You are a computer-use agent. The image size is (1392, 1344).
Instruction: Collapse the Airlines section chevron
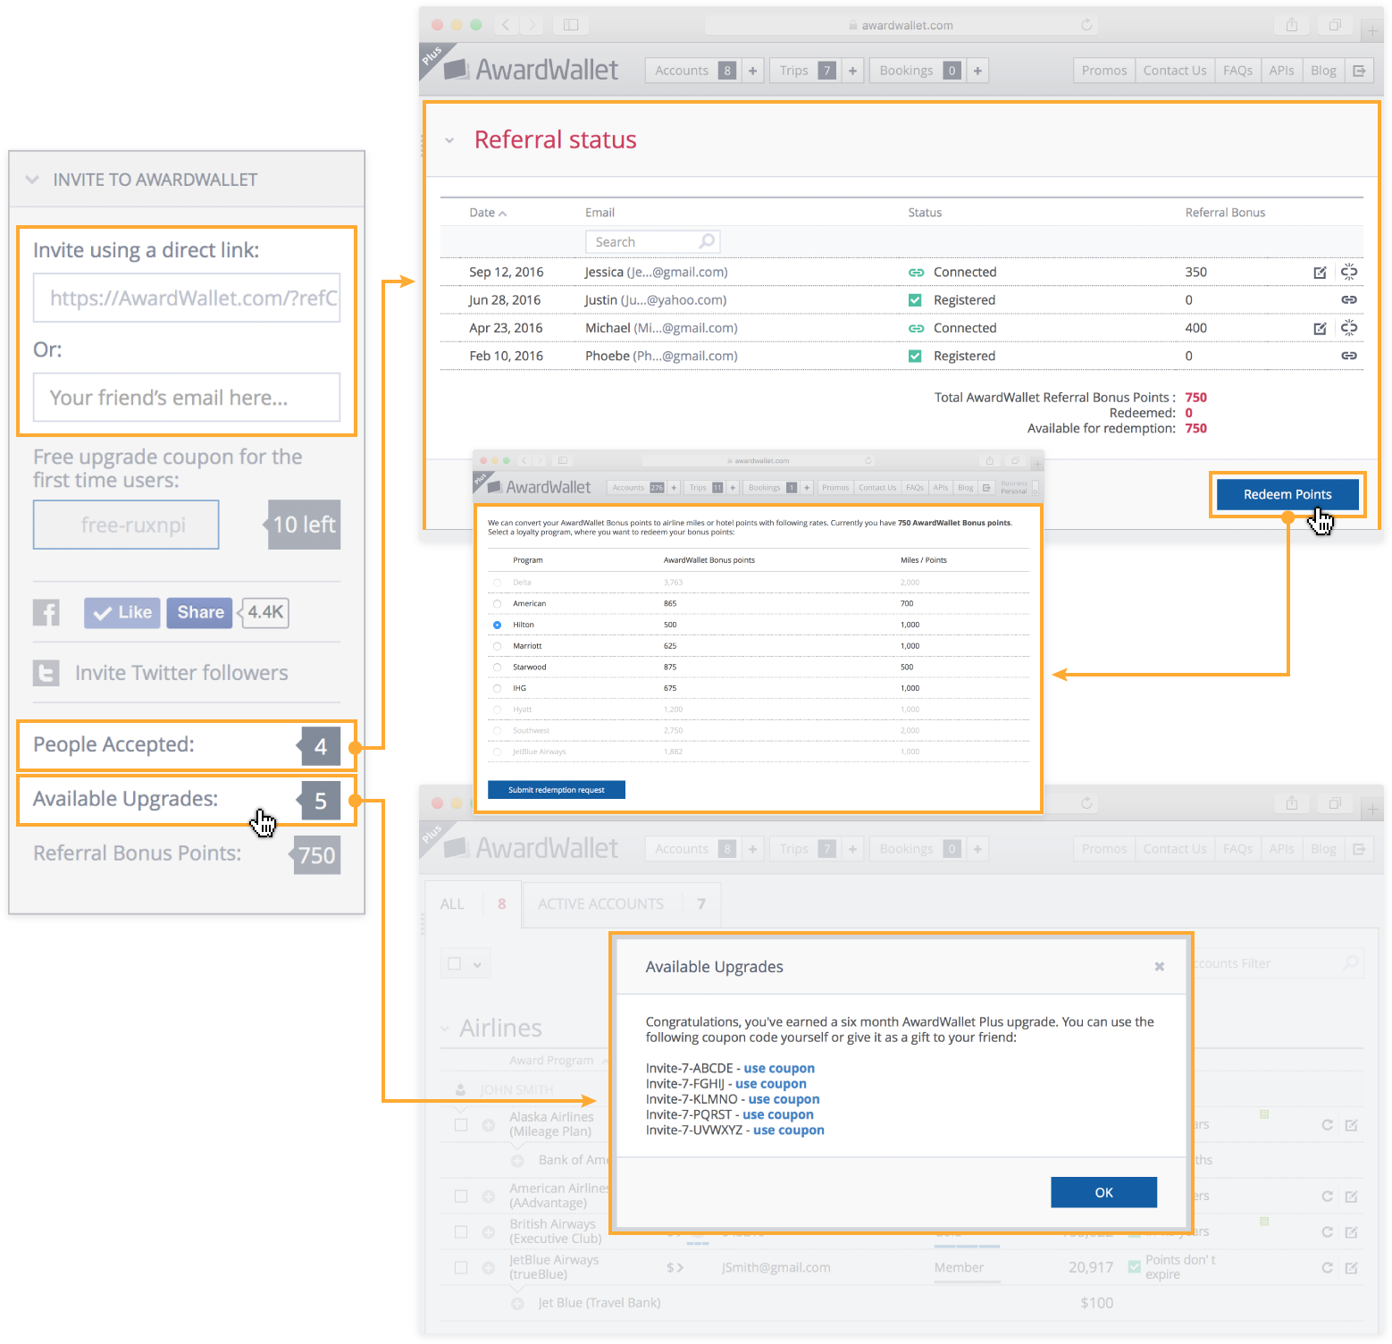(445, 1029)
